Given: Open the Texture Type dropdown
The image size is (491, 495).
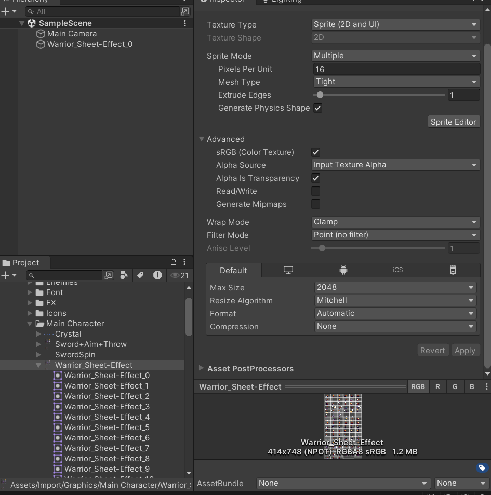Looking at the screenshot, I should point(395,24).
